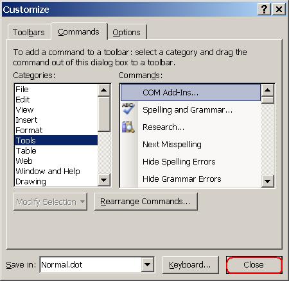Open Modify Selection dropdown button

(50, 202)
